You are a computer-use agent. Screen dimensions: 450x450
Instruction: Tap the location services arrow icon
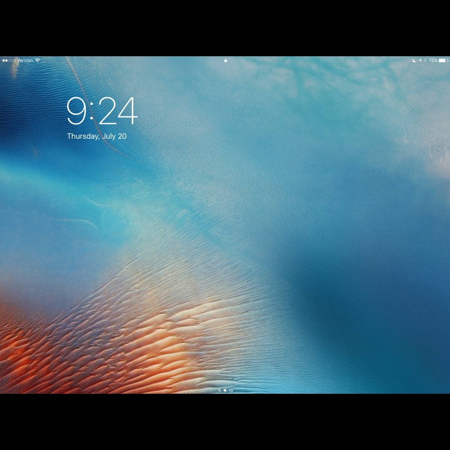420,60
